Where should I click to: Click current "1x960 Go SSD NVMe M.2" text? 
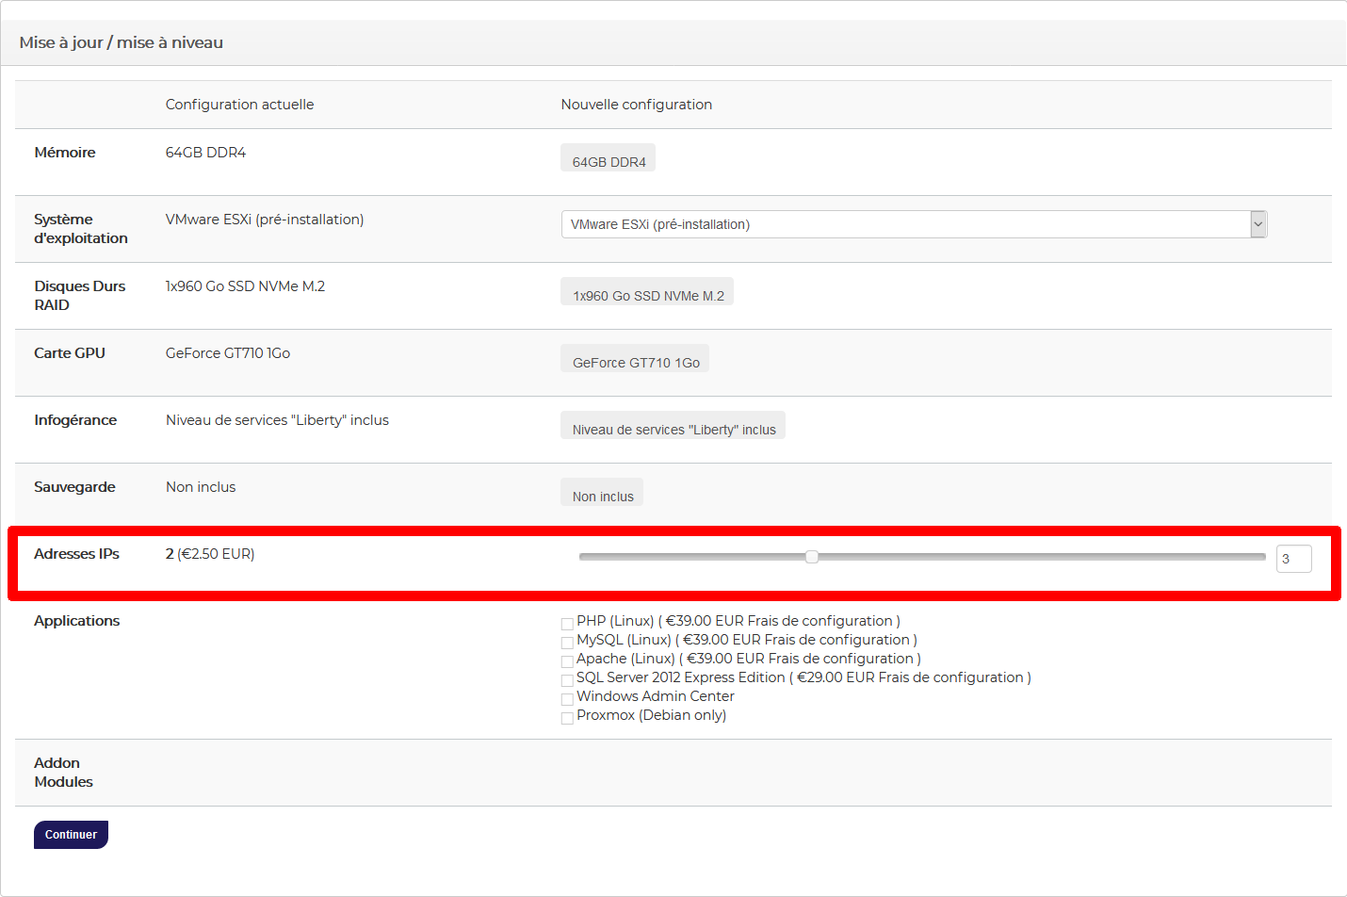tap(245, 286)
